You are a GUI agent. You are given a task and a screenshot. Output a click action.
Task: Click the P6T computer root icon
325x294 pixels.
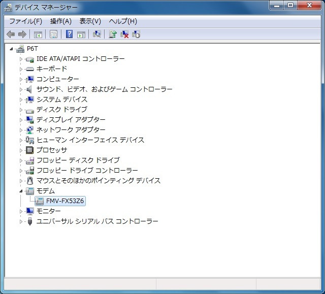click(x=20, y=49)
